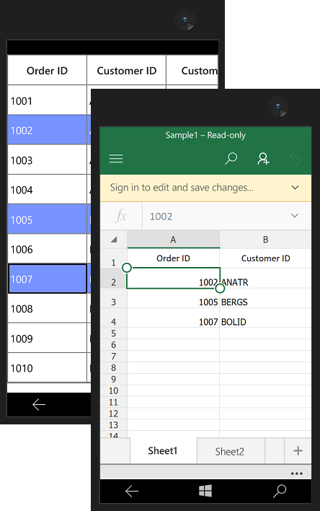
Task: Add a new sheet with plus button
Action: click(298, 450)
